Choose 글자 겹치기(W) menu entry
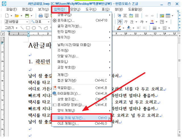Viewport: 182px width, 140px height. pyautogui.click(x=81, y=26)
